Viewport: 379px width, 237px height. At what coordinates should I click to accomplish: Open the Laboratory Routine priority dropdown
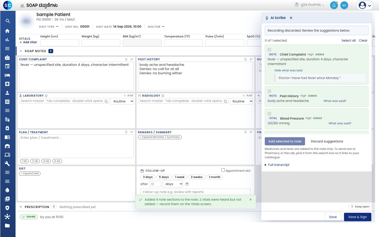coord(122,101)
